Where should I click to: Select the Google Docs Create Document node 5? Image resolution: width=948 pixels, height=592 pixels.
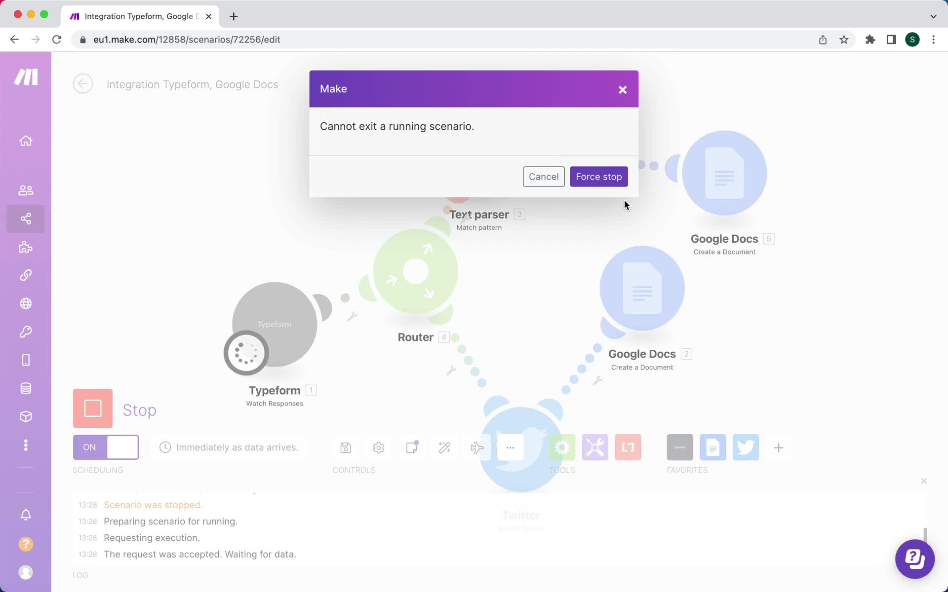coord(724,173)
